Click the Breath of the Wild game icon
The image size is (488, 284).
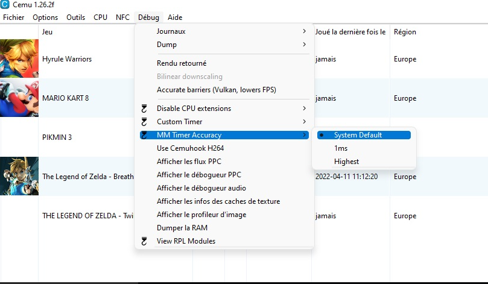[19, 177]
